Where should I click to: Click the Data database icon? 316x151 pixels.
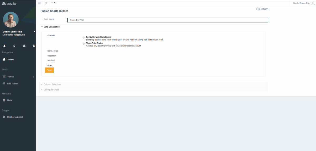tap(4, 100)
